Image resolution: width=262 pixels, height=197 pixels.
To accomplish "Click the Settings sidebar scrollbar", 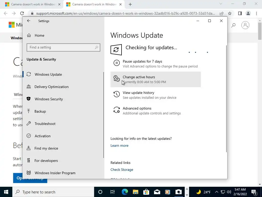I will click(x=104, y=115).
